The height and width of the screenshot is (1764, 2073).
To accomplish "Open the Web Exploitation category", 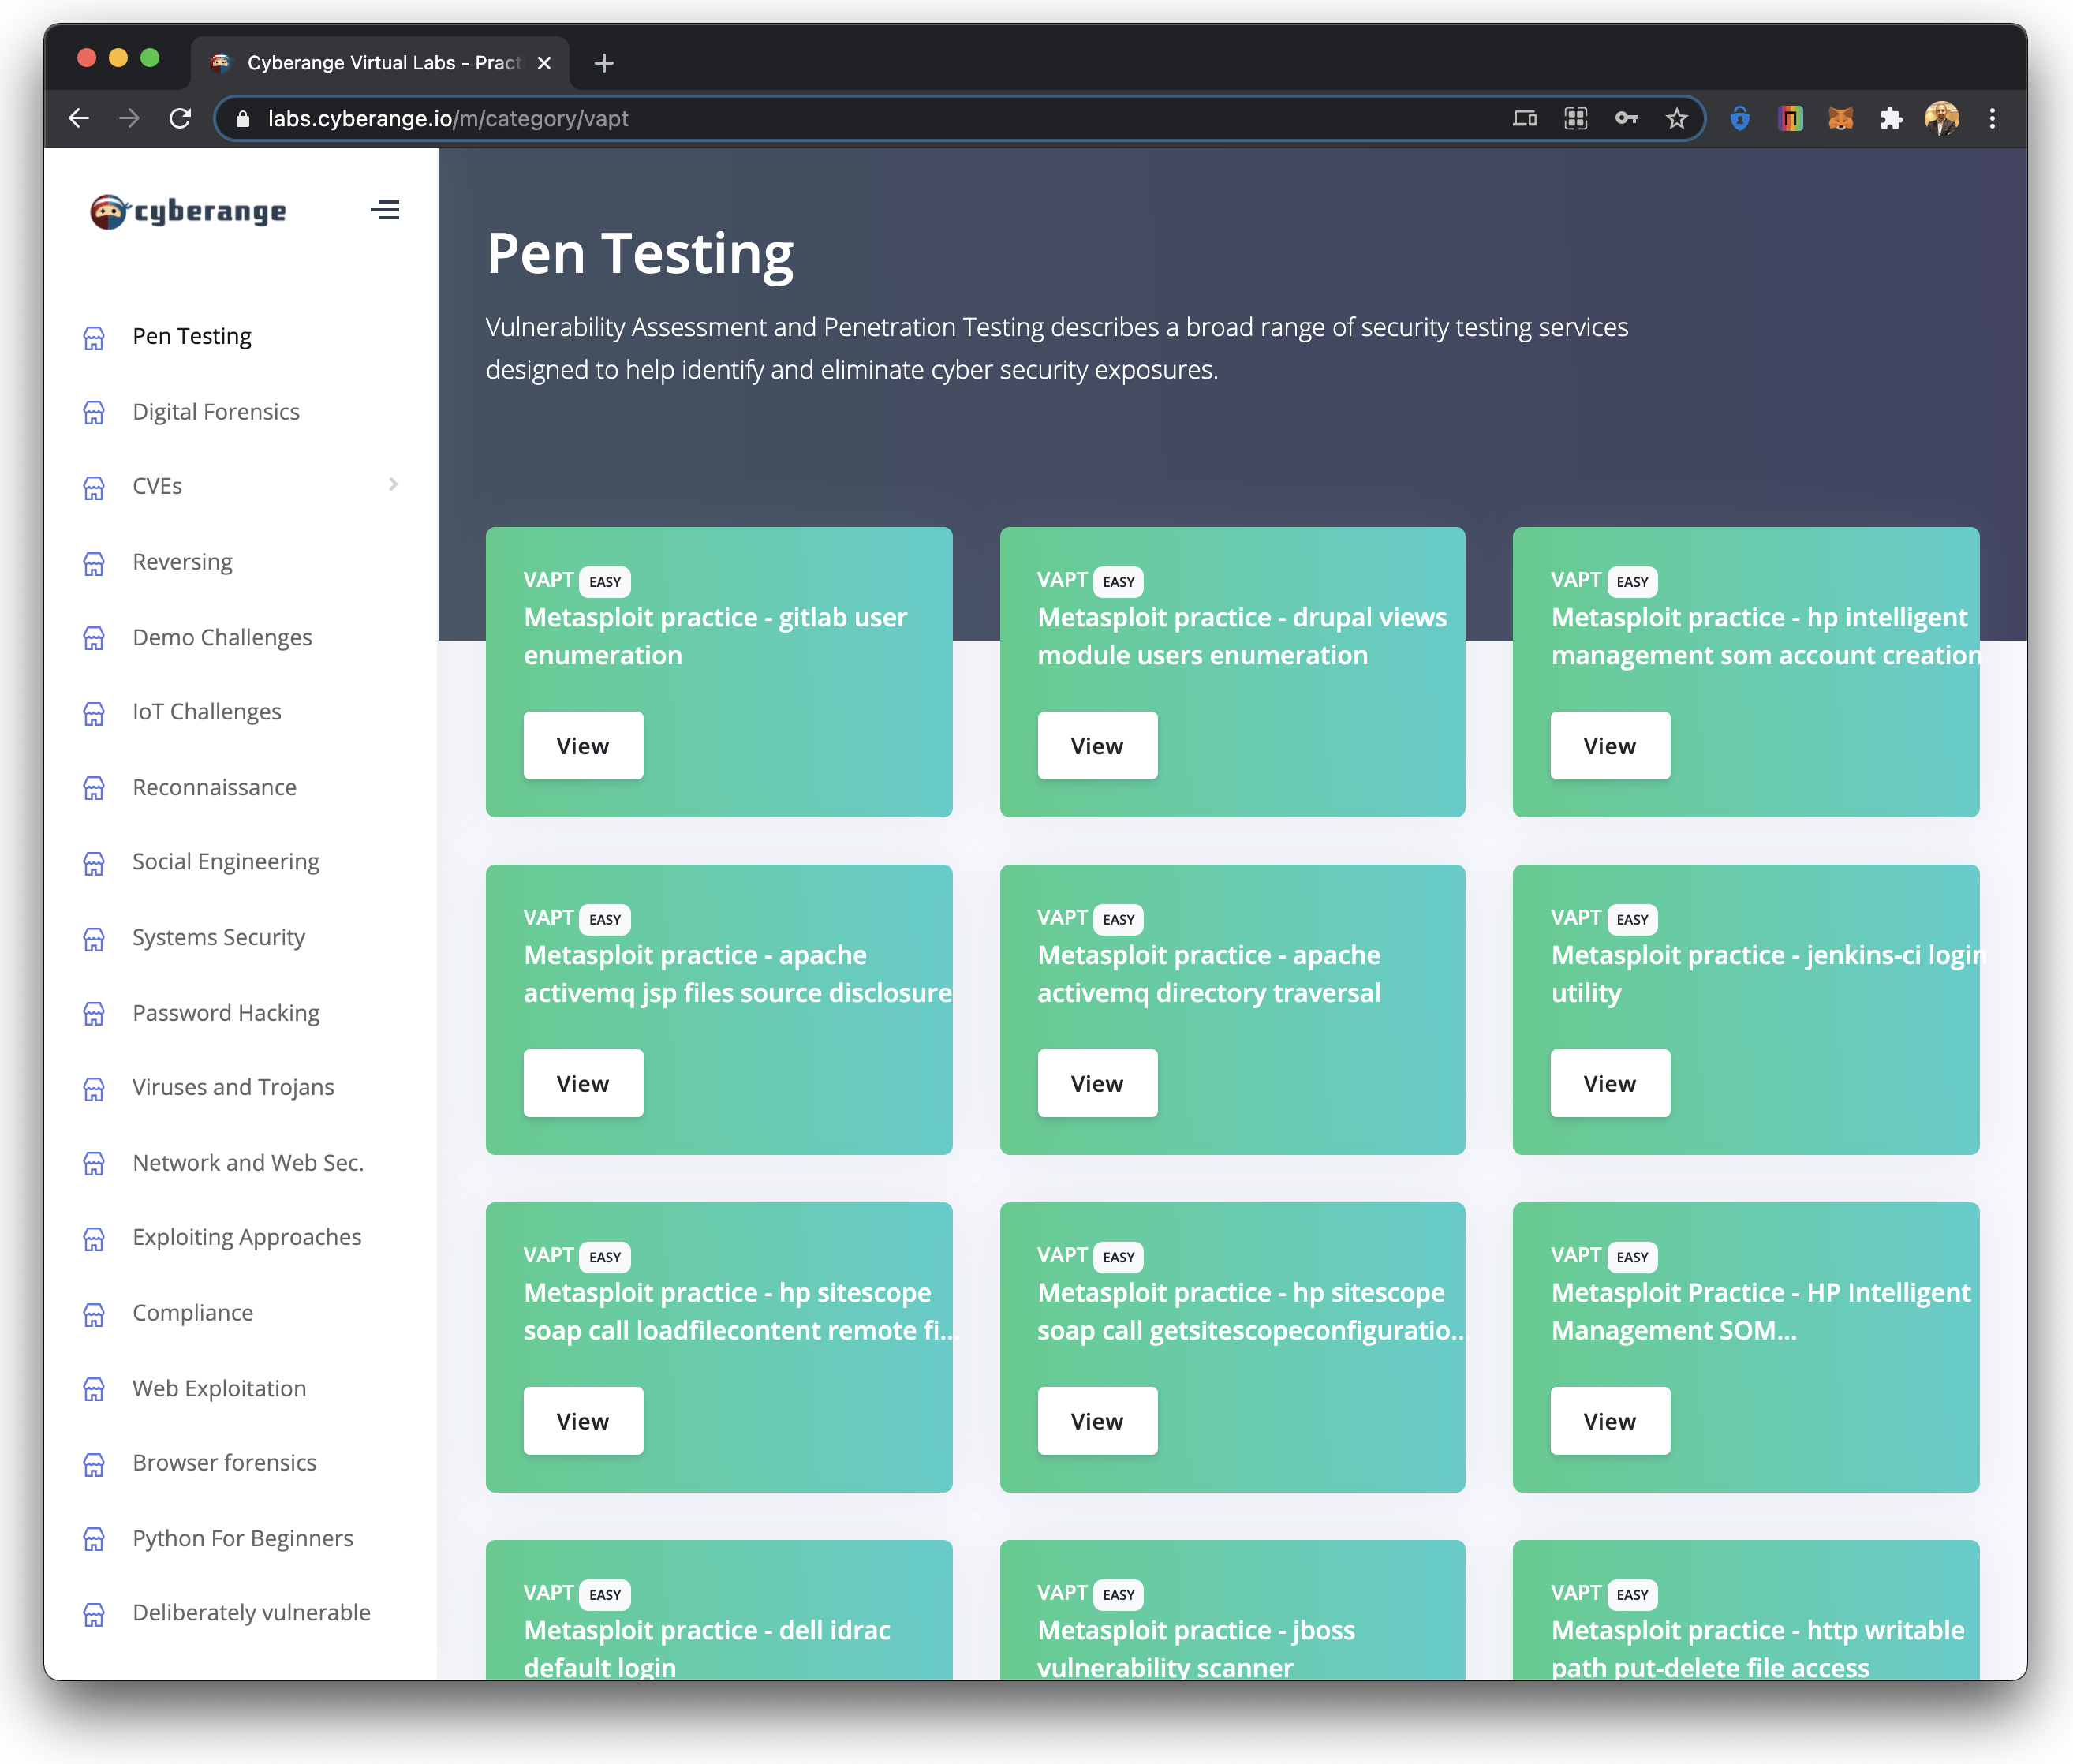I will (x=219, y=1388).
